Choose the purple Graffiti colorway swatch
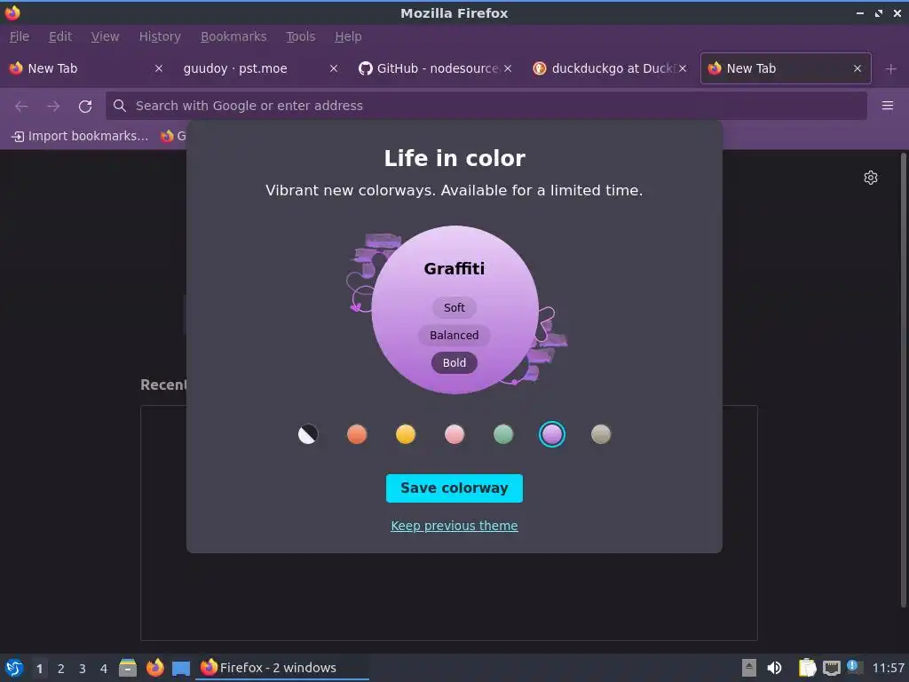909x682 pixels. pyautogui.click(x=552, y=434)
